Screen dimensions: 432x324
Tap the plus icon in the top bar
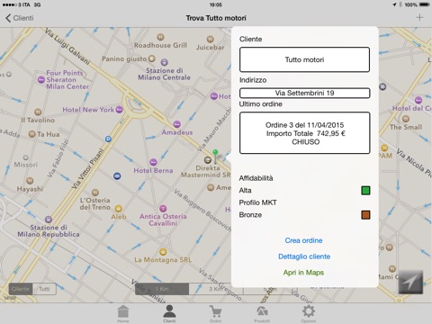419,17
